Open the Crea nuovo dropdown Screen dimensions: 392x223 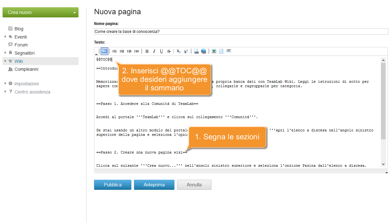41,12
